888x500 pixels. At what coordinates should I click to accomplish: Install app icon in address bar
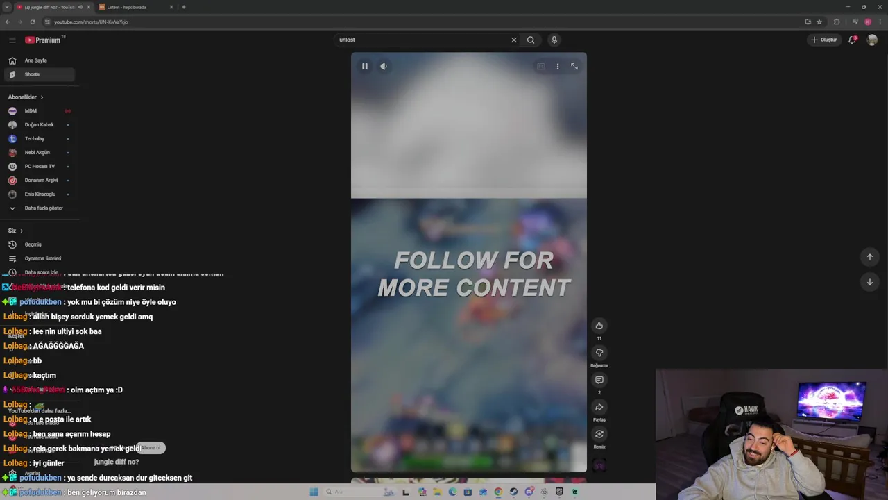[808, 22]
